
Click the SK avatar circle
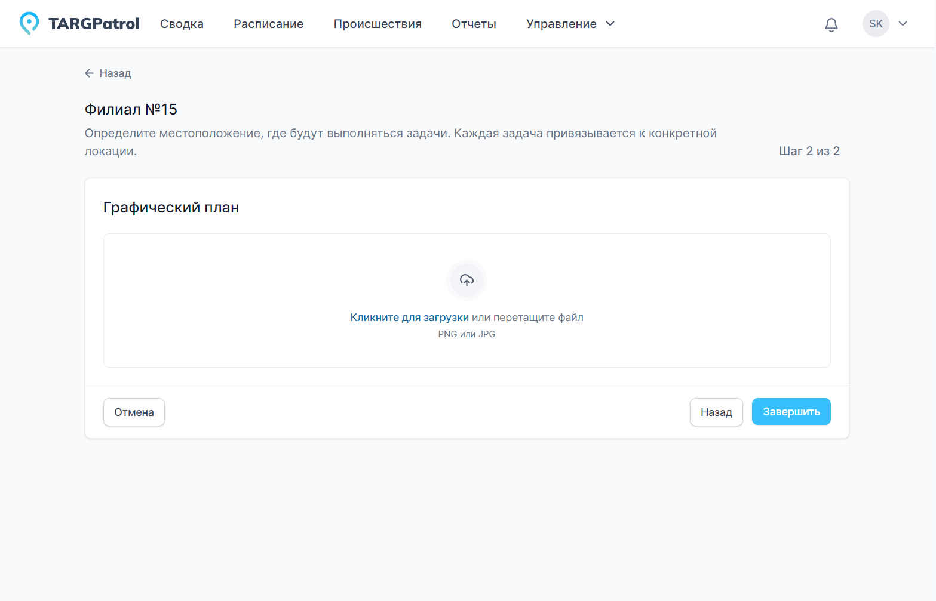[x=876, y=23]
